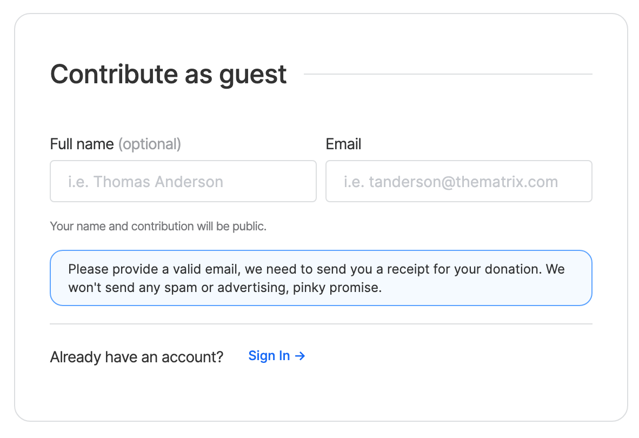This screenshot has width=639, height=438.
Task: Click the word guest in the title
Action: coord(252,76)
